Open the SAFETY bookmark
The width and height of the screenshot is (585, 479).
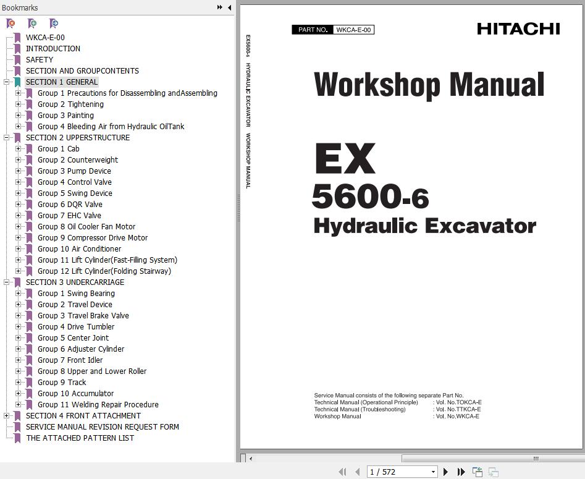(x=40, y=60)
